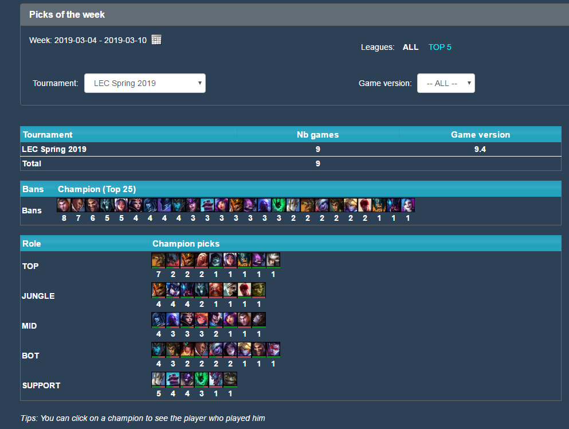Click the Neeko icon in the MID picks
Viewport: 569px width, 429px height.
pyautogui.click(x=230, y=319)
